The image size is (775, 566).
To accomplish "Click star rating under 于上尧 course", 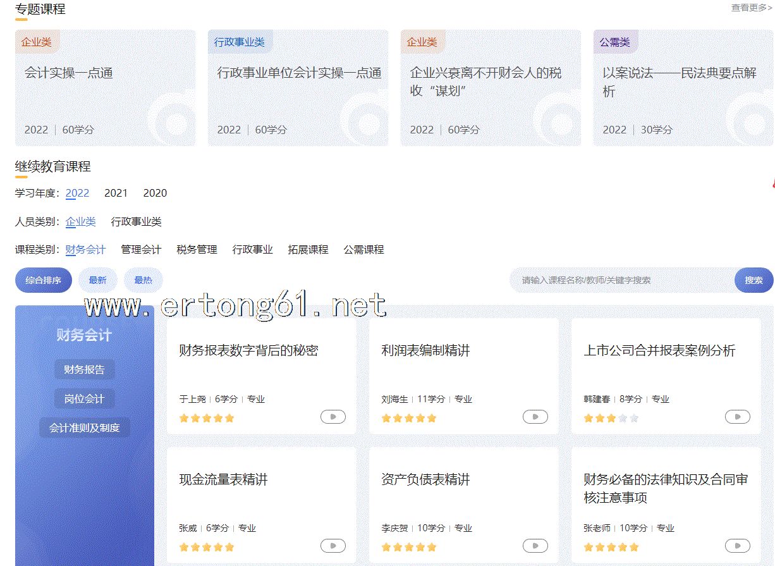I will [x=206, y=418].
